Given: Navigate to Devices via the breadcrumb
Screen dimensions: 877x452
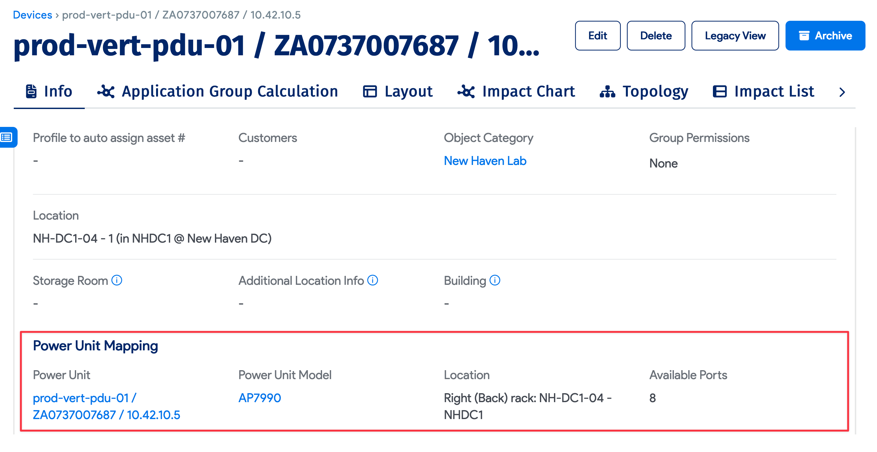Looking at the screenshot, I should [32, 14].
